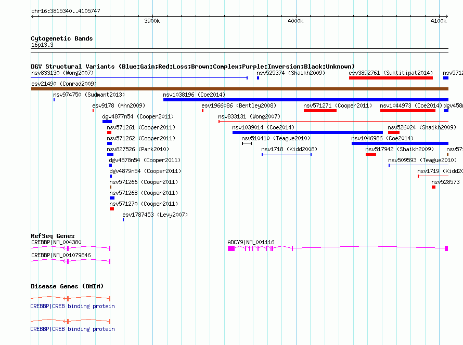Click nsv510410 (Teague2010) unknown variant
The width and height of the screenshot is (463, 345).
point(247,143)
